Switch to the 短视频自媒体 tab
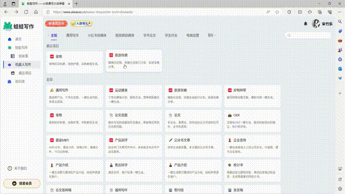345x194 pixels. 125,36
